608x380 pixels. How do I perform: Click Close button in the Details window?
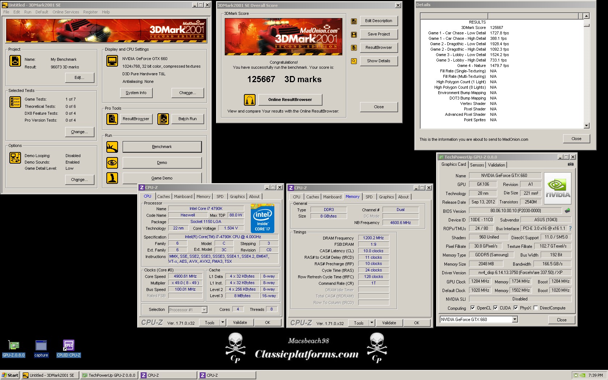tap(576, 139)
